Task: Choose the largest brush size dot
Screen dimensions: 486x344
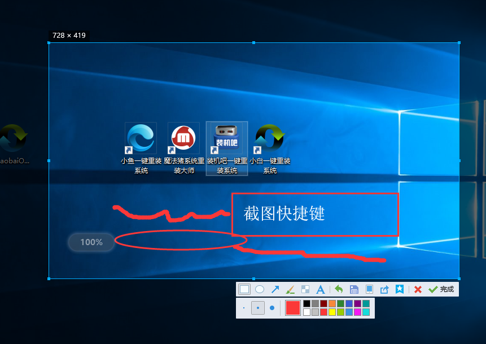Action: [x=272, y=308]
